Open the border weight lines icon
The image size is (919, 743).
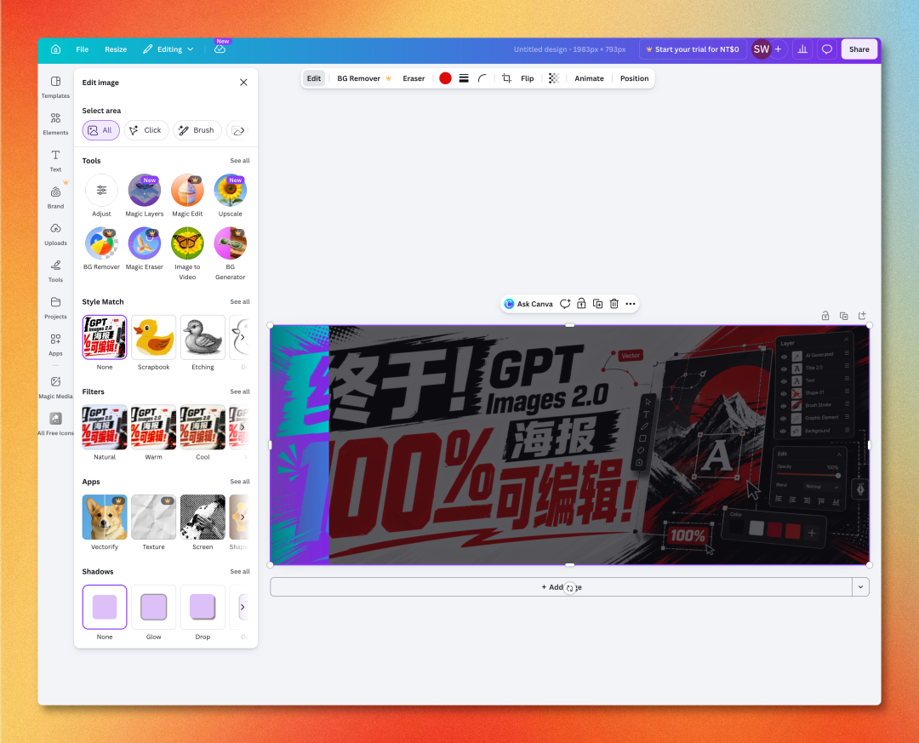[x=464, y=78]
